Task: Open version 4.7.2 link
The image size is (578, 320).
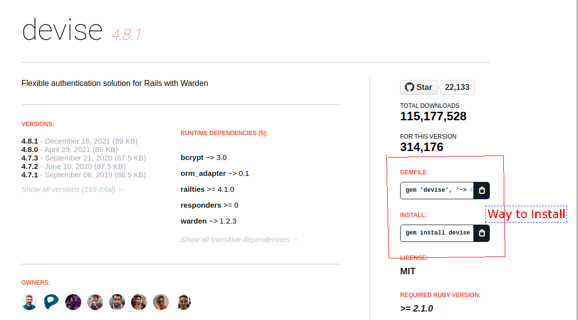Action: click(x=29, y=166)
